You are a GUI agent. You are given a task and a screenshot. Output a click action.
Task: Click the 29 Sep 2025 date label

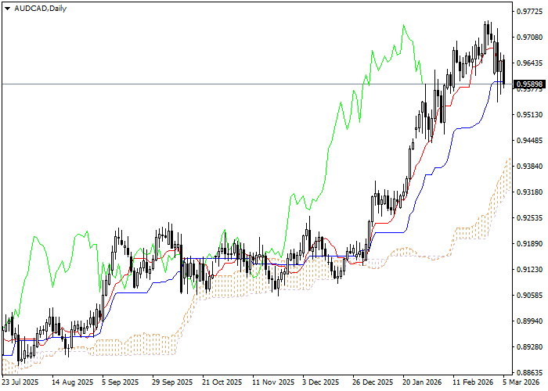(x=171, y=383)
